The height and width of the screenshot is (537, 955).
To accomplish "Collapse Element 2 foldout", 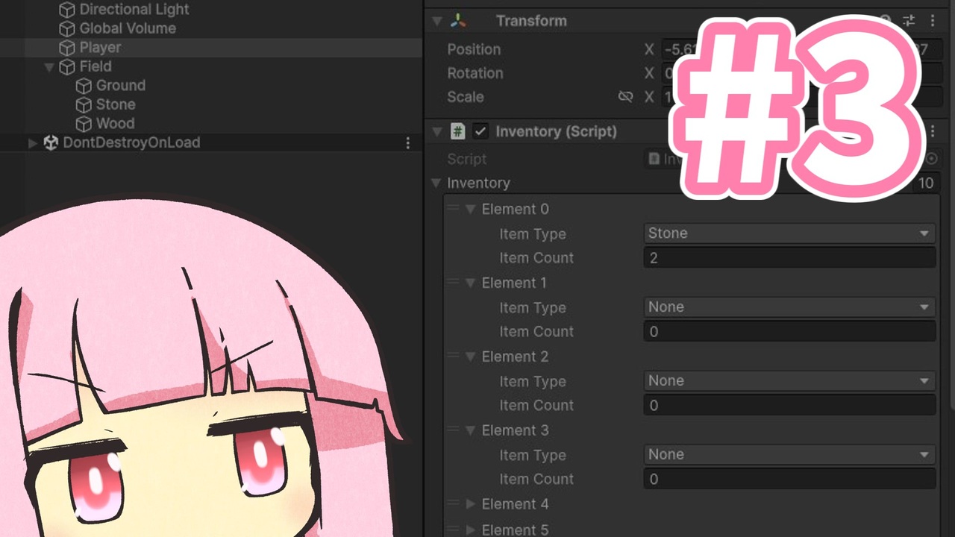I will click(x=470, y=357).
